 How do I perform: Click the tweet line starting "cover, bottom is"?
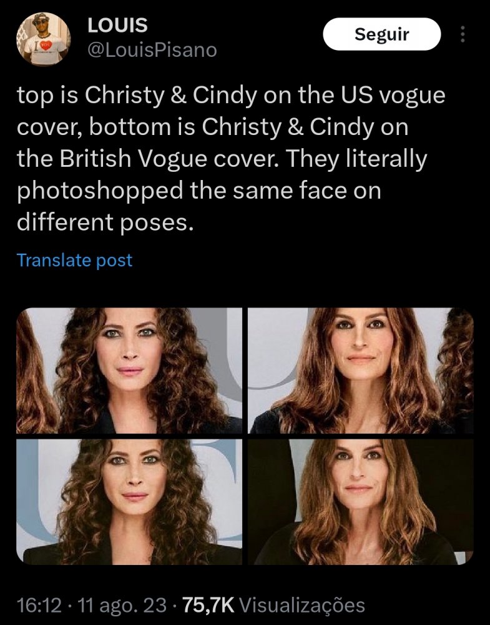click(x=213, y=127)
